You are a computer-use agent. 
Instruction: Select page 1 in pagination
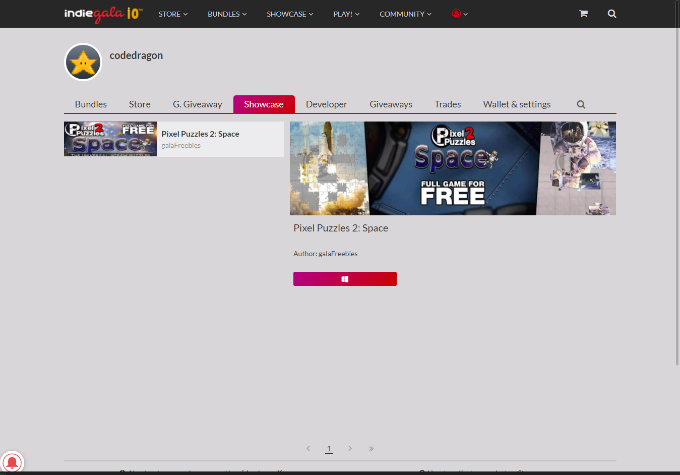(x=329, y=448)
